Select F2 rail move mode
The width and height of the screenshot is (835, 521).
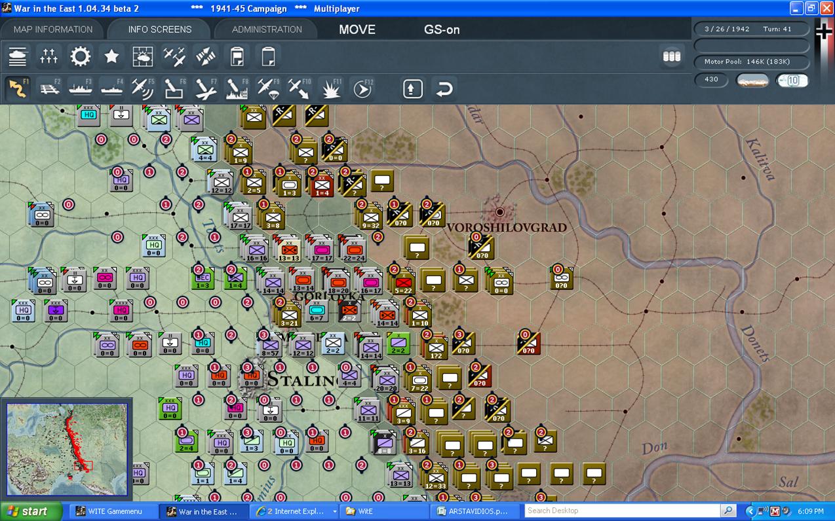pyautogui.click(x=49, y=88)
